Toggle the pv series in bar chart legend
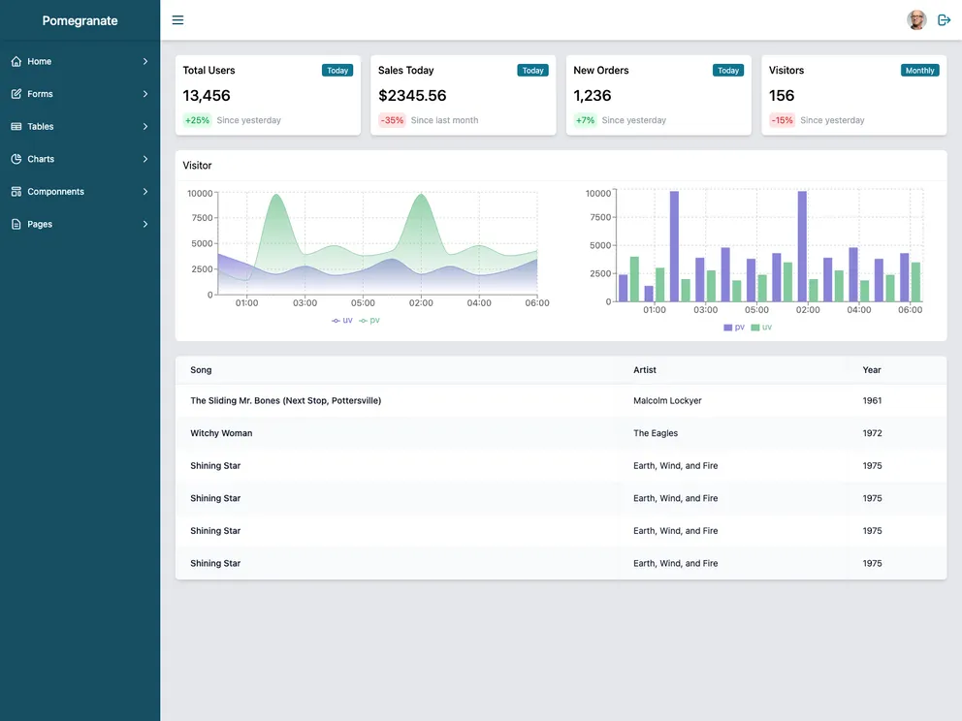This screenshot has width=962, height=721. (734, 328)
